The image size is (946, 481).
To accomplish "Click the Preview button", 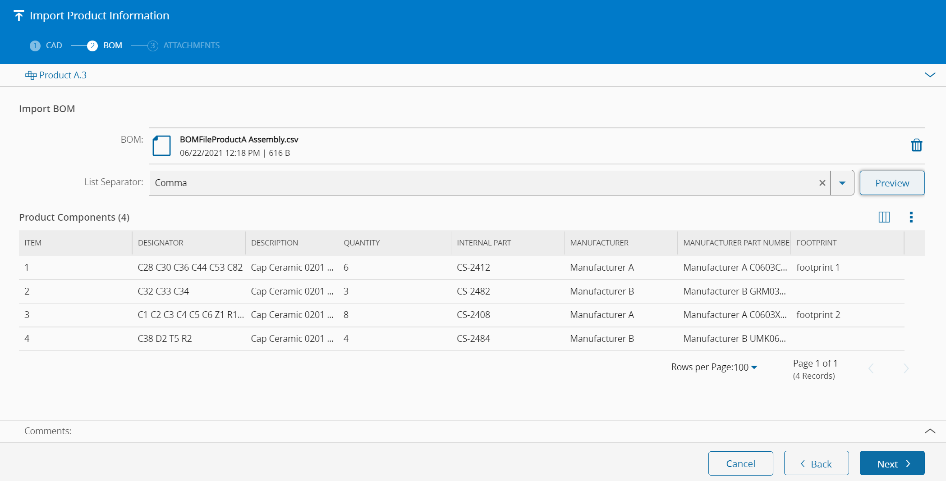I will click(x=891, y=183).
